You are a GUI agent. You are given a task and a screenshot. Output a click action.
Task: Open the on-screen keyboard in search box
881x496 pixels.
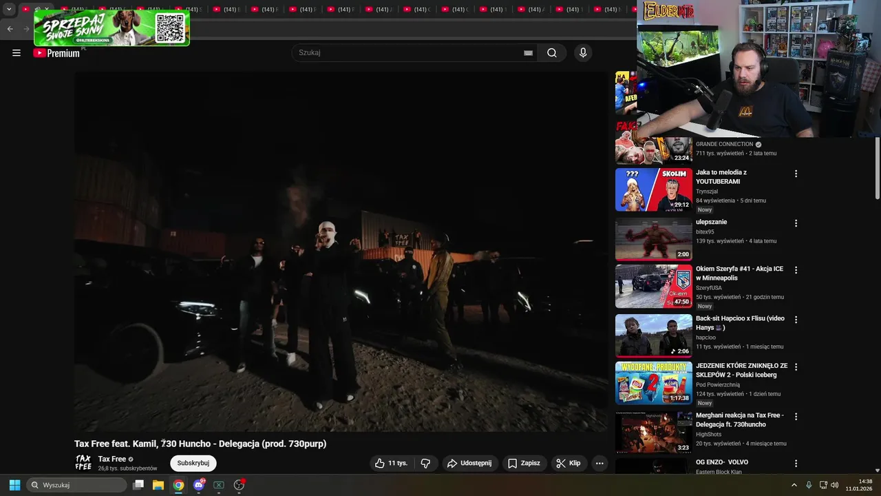tap(528, 53)
